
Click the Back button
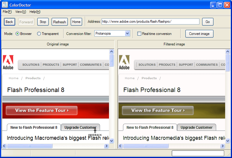click(x=10, y=22)
